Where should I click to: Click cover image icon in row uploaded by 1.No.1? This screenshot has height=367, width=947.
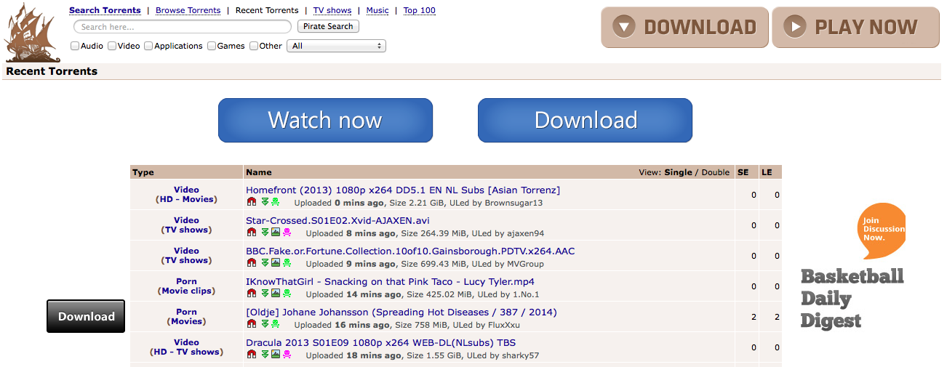[276, 294]
